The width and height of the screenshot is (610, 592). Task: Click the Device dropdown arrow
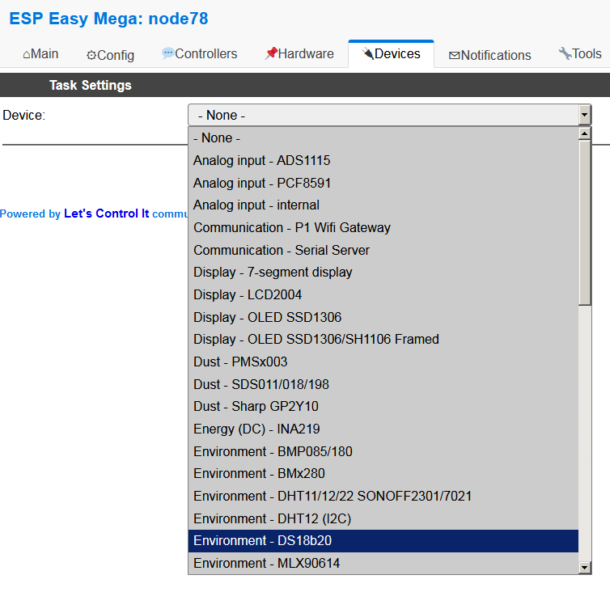coord(584,116)
